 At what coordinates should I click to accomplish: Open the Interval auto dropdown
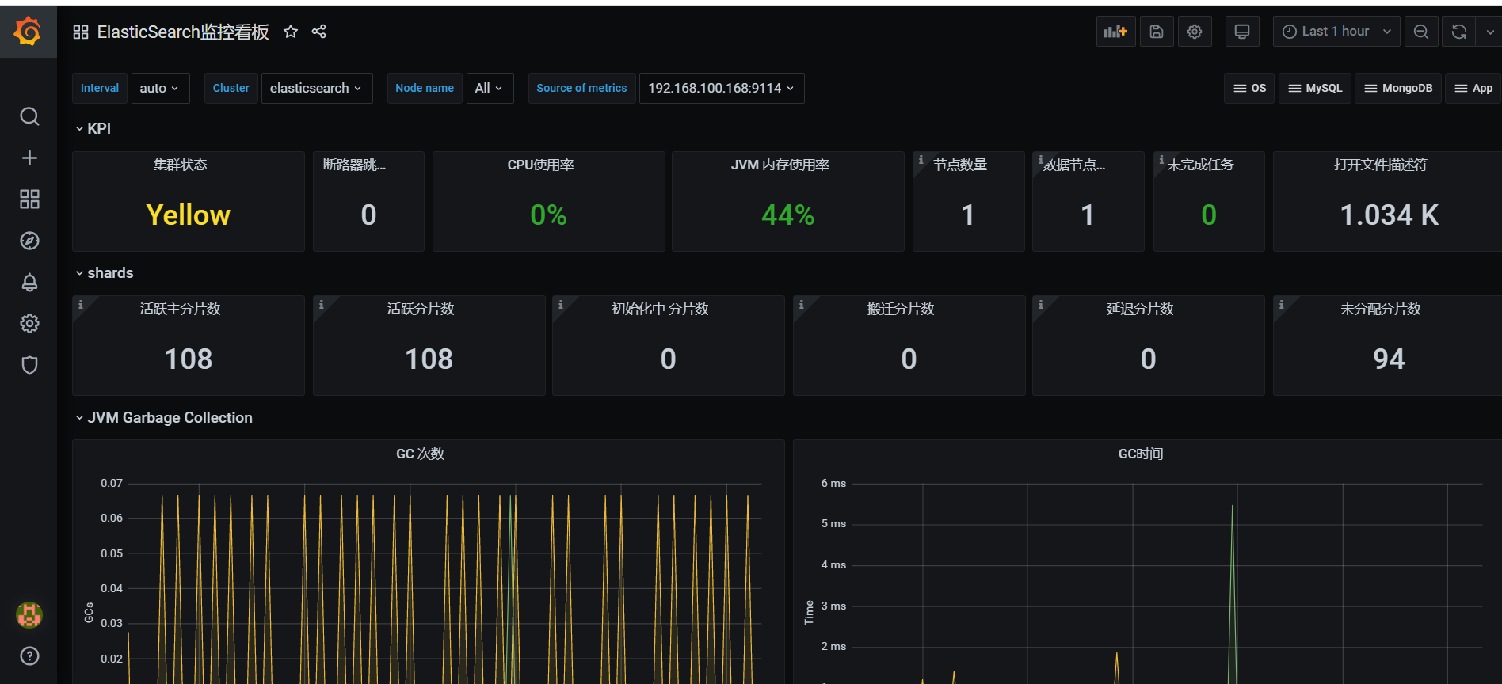click(x=160, y=88)
